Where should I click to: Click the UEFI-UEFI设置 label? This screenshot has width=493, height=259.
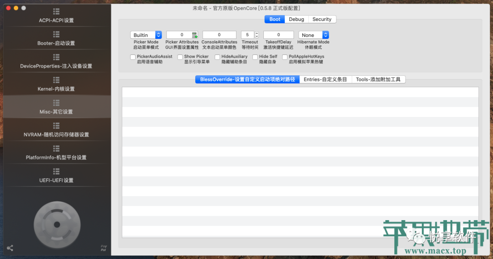tap(56, 180)
